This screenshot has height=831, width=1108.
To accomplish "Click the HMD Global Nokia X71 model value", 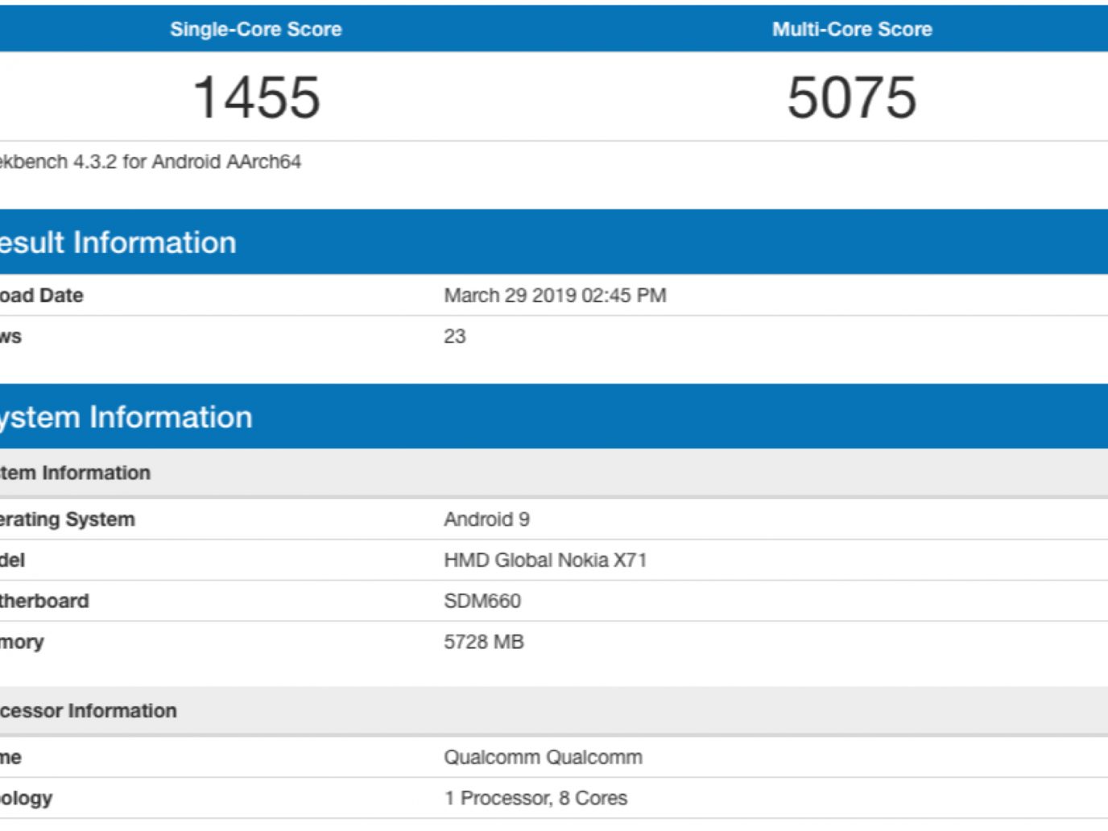I will pos(545,560).
